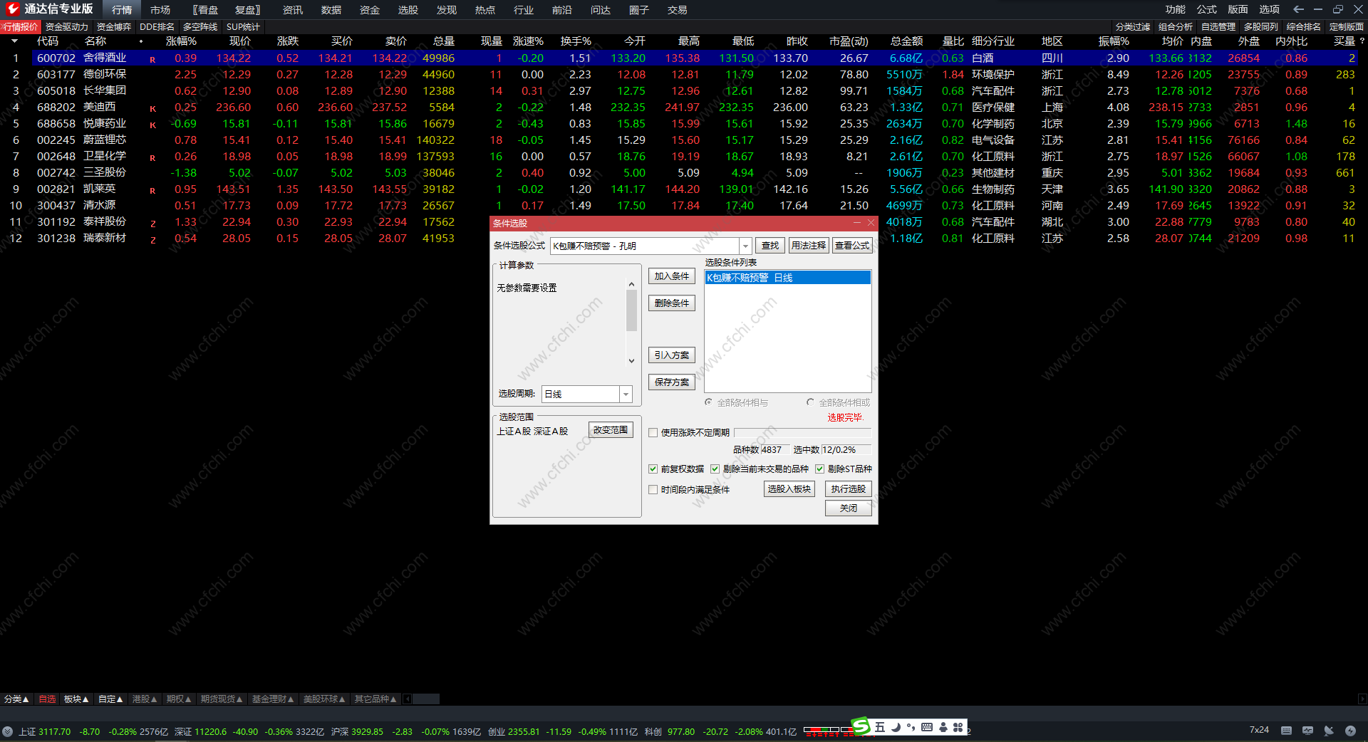Expand the 美股环球 bottom tab menu

pos(324,699)
